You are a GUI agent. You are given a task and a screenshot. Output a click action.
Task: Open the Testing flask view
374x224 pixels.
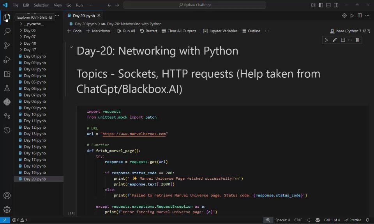coord(7,88)
